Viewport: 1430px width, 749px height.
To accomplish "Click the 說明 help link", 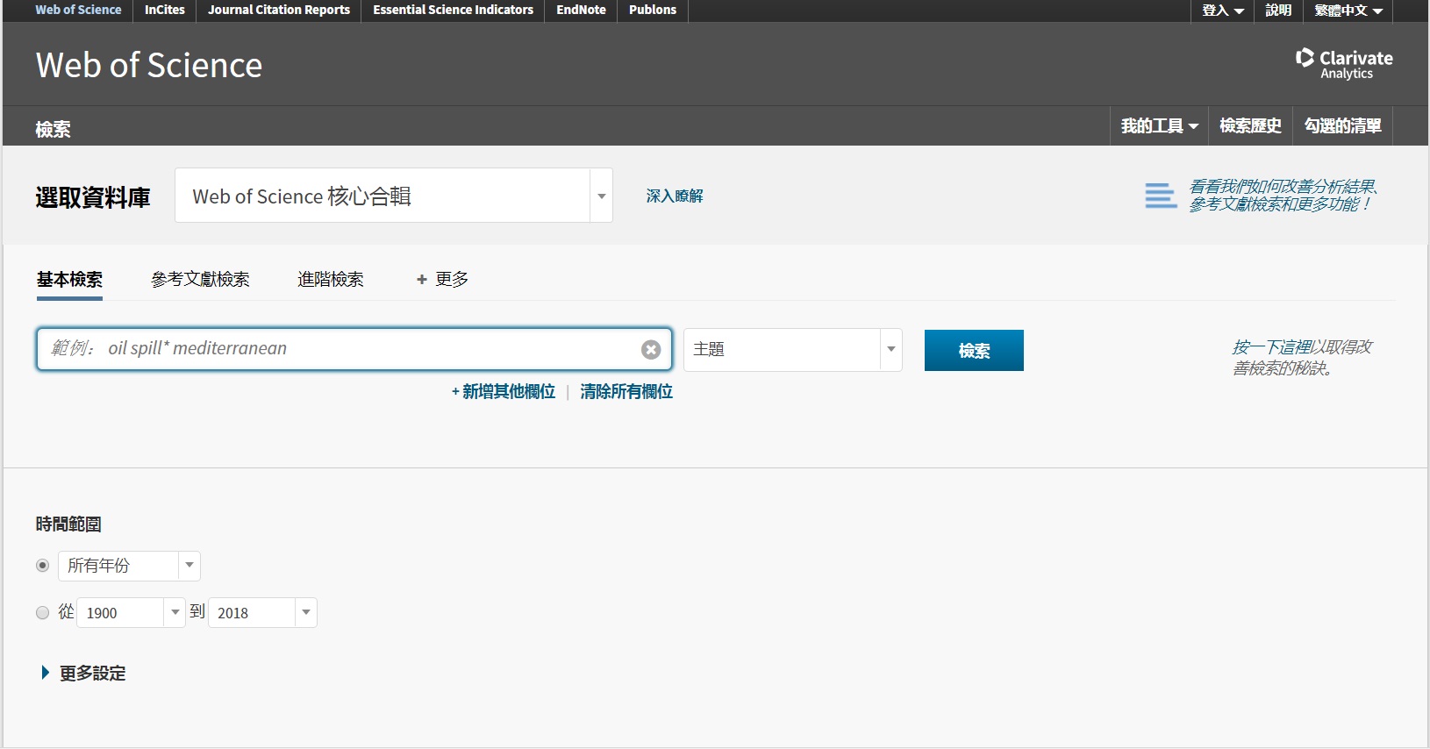I will [1278, 11].
